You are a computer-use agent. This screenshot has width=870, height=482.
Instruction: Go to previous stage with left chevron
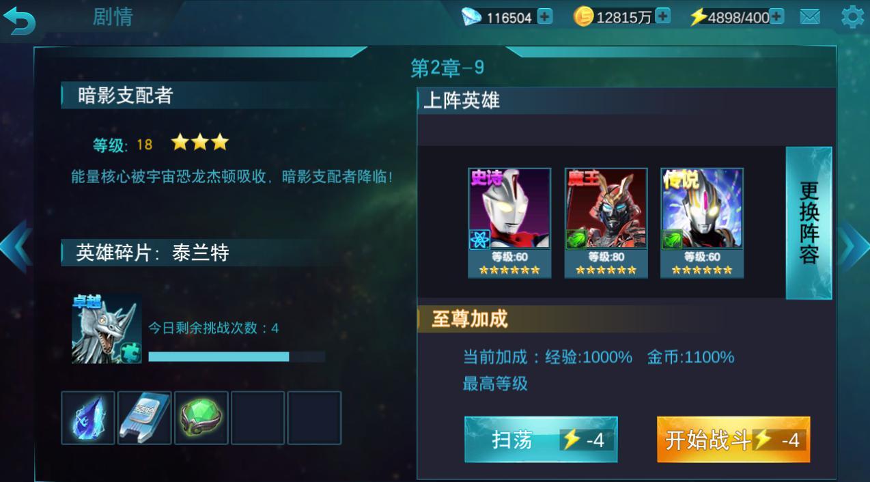click(15, 246)
